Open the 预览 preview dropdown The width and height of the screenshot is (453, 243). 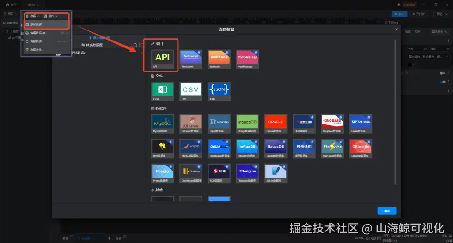click(440, 14)
